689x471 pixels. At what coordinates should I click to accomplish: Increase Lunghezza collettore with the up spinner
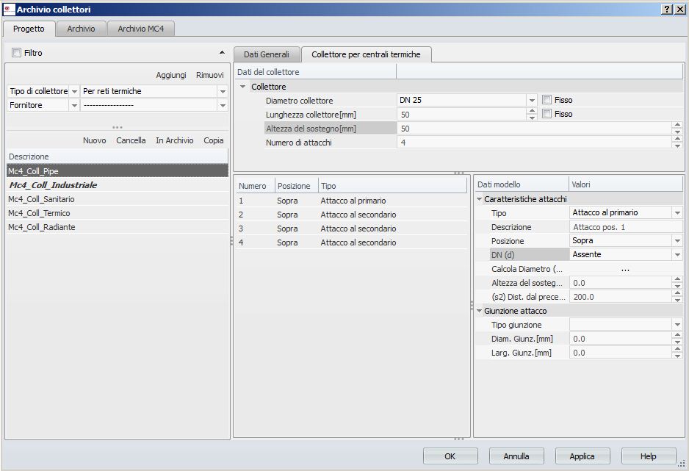[x=532, y=111]
